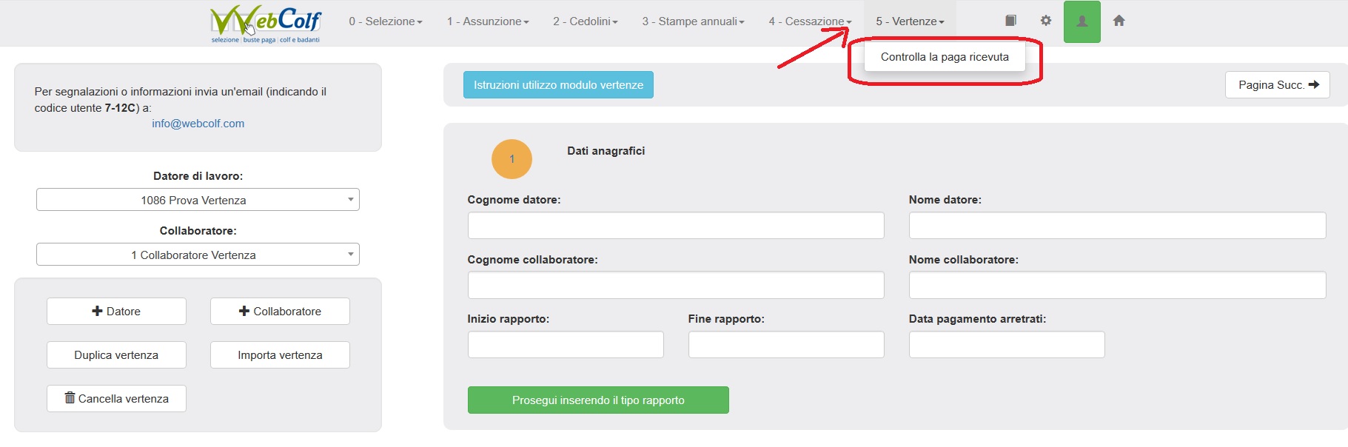Add new Collaboratore with plus button
This screenshot has width=1348, height=447.
coord(280,311)
